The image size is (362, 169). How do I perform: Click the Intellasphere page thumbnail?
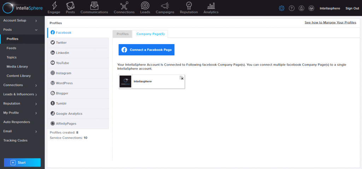pos(125,82)
